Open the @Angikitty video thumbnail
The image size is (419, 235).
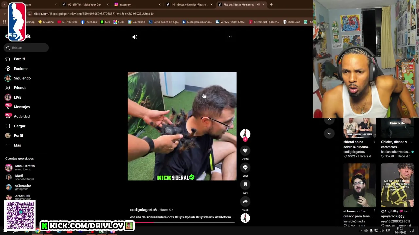point(397,185)
